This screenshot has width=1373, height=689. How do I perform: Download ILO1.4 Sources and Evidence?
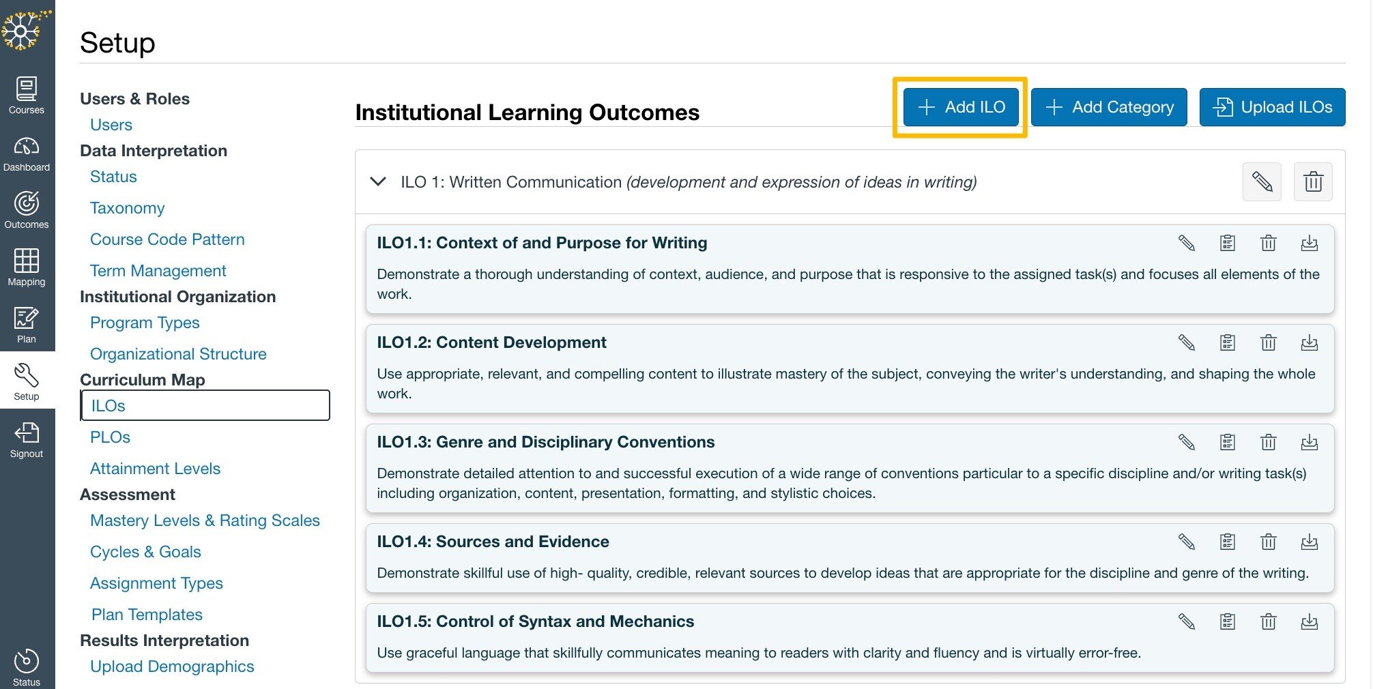(x=1310, y=542)
